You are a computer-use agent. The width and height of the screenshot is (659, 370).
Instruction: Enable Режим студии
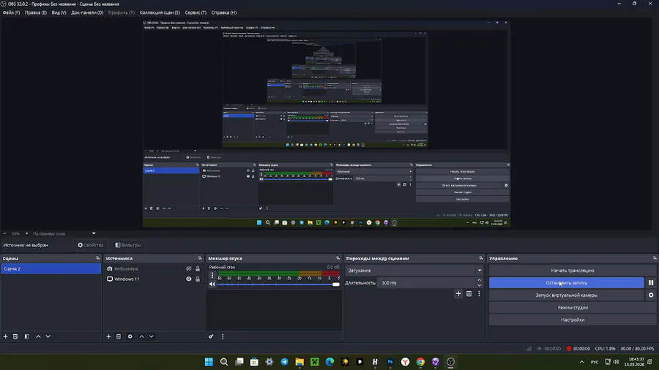pos(573,308)
